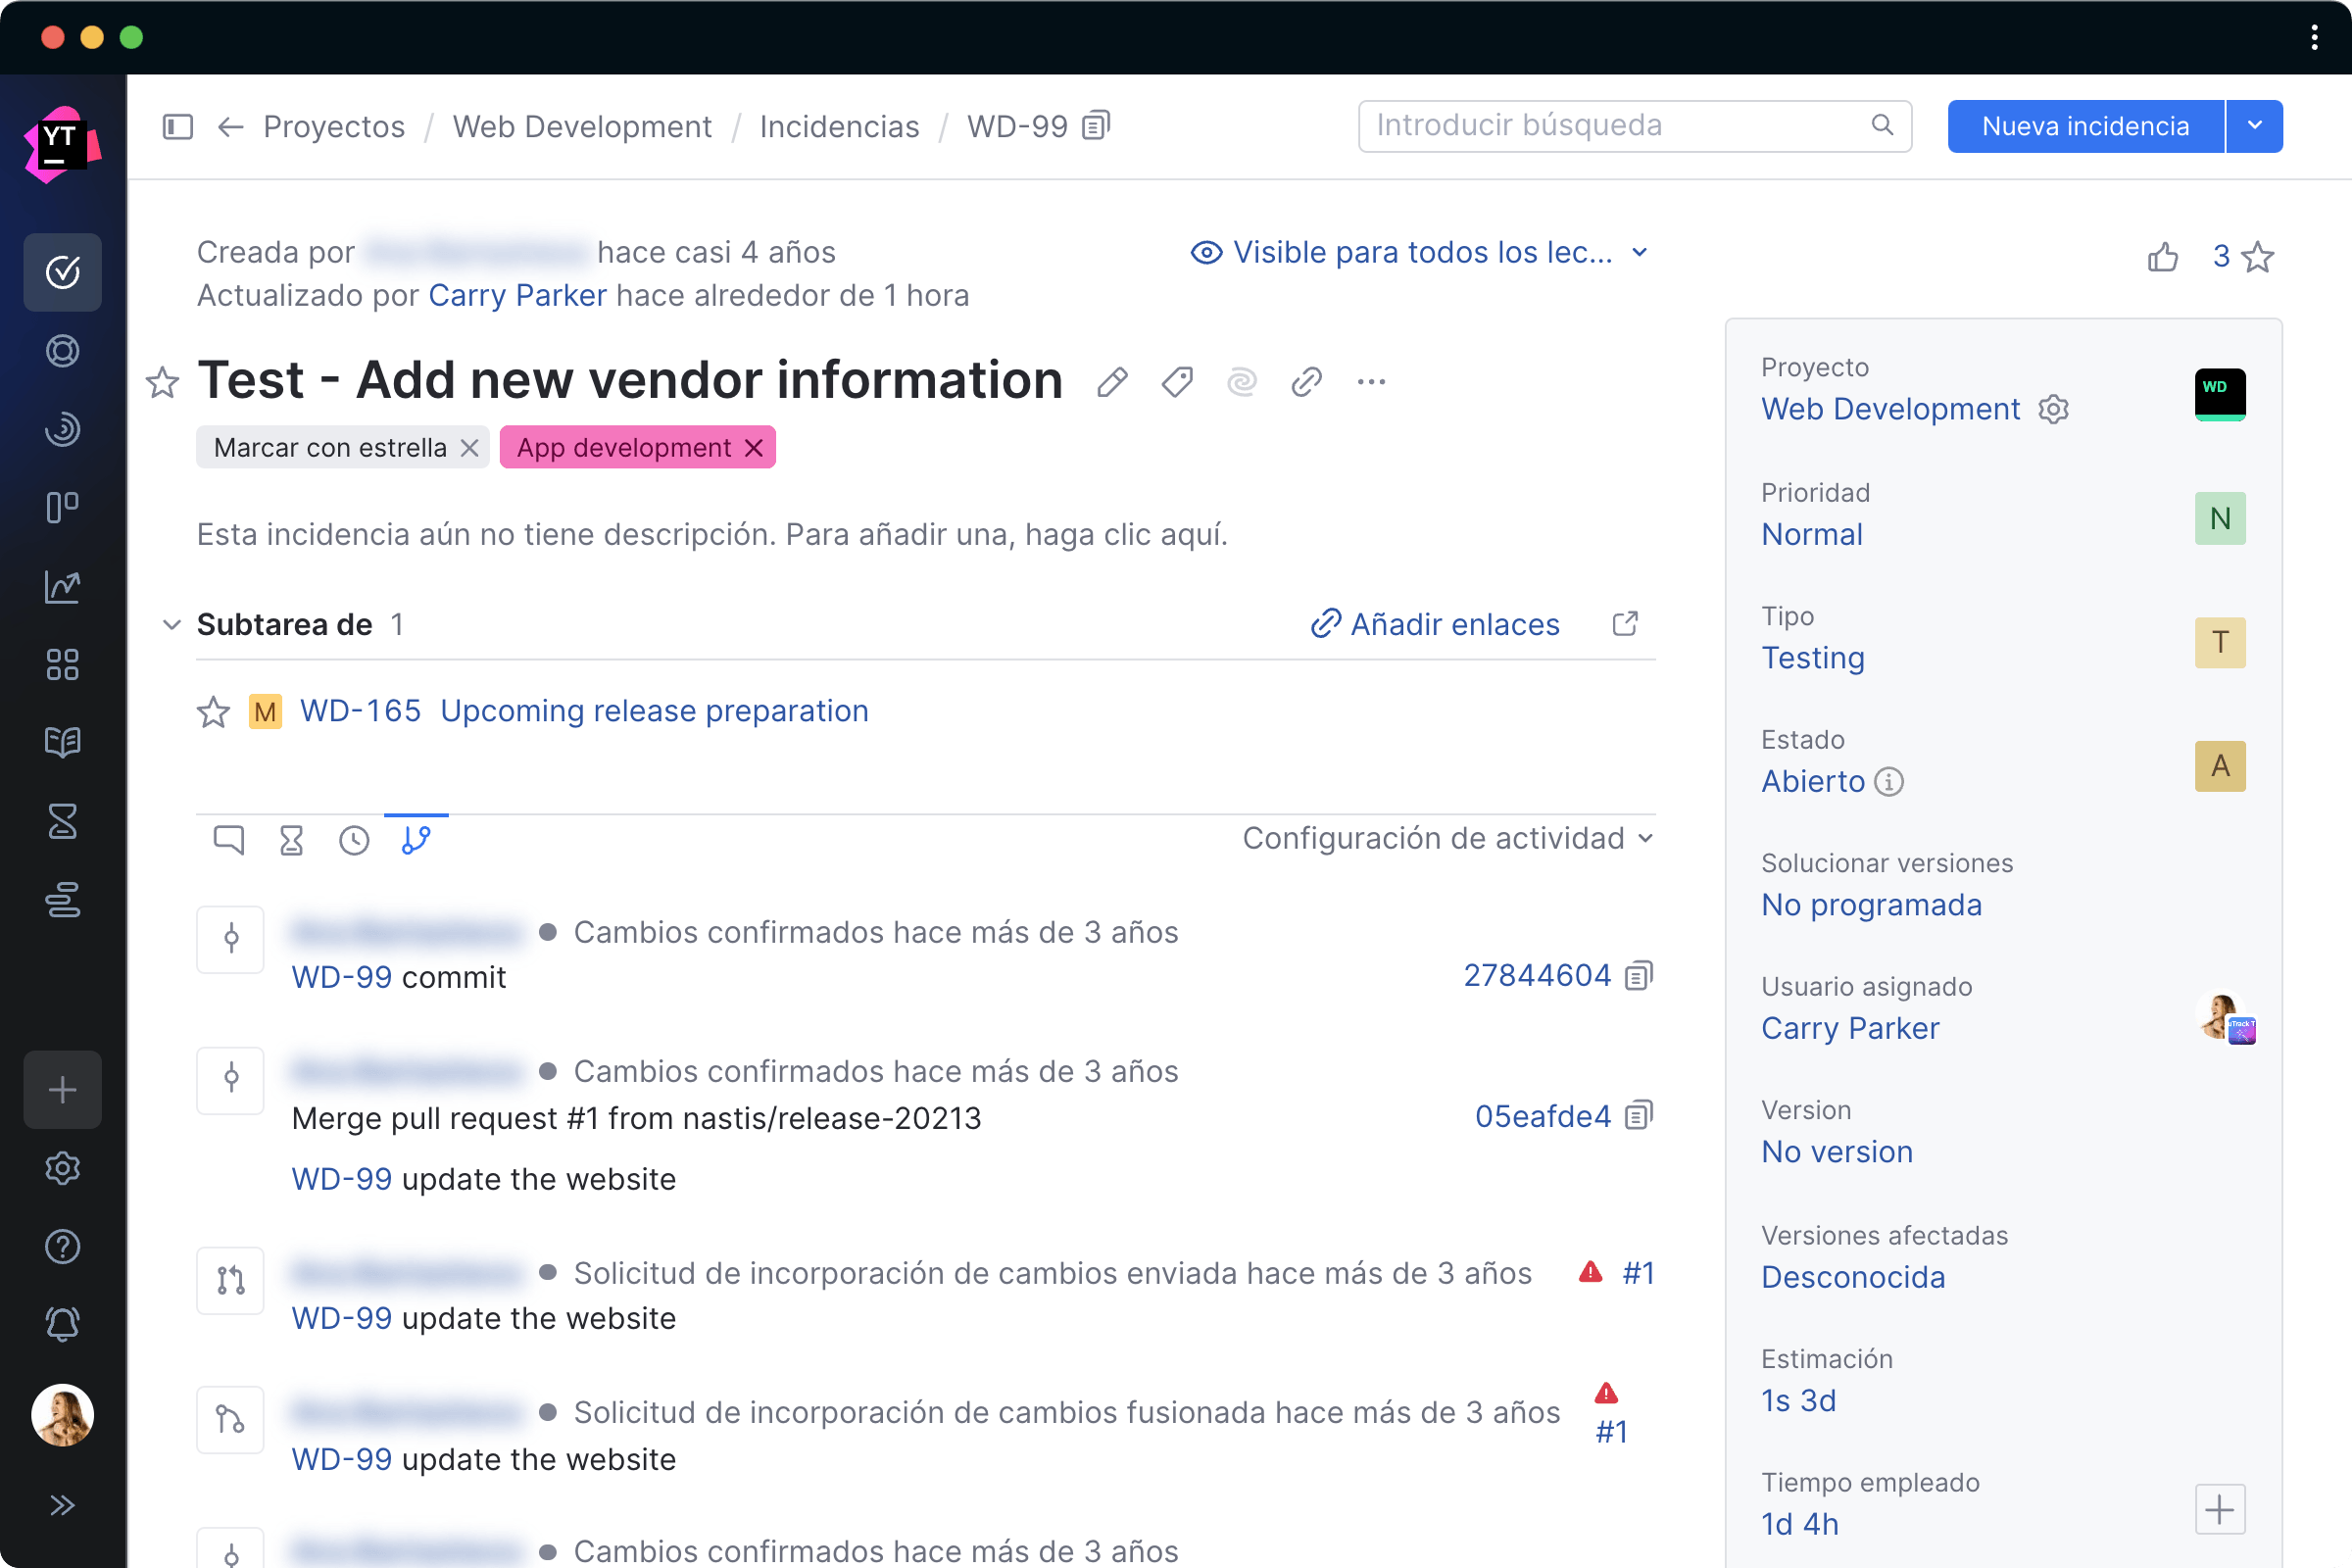Select the Reports chart icon in sidebar
This screenshot has height=1568, width=2352.
pyautogui.click(x=62, y=587)
